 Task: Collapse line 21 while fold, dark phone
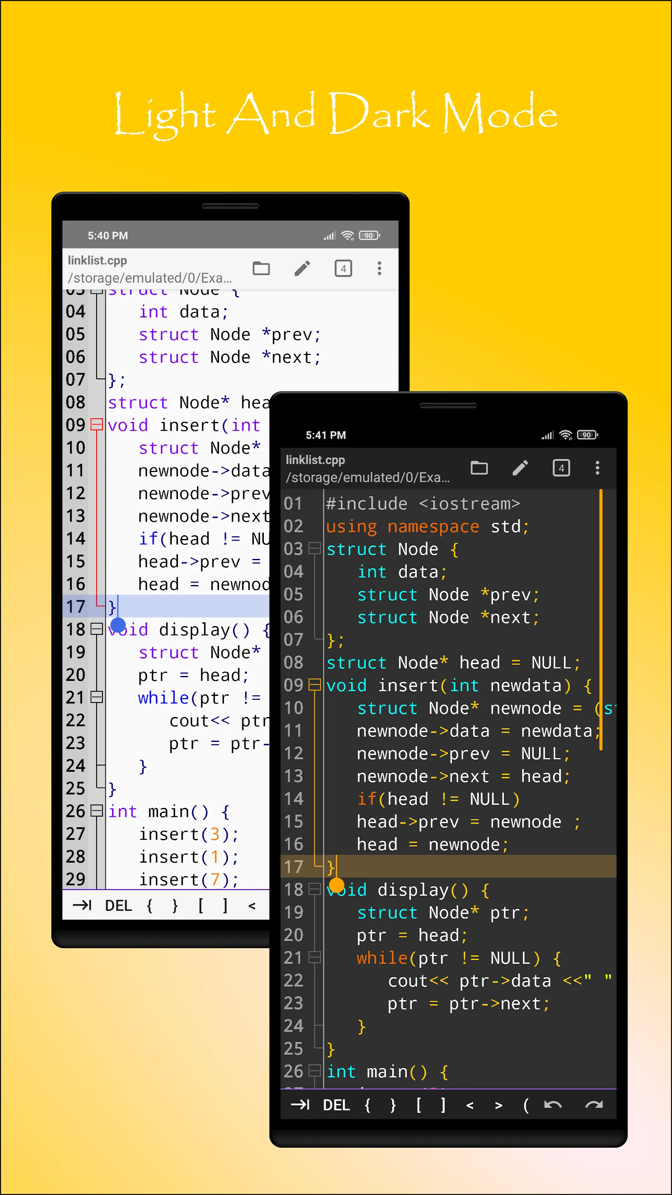[314, 958]
